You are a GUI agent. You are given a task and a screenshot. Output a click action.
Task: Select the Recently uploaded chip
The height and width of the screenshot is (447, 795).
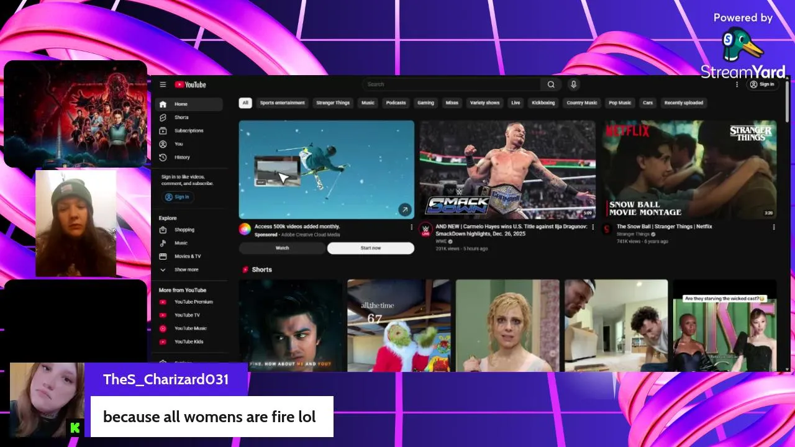684,103
